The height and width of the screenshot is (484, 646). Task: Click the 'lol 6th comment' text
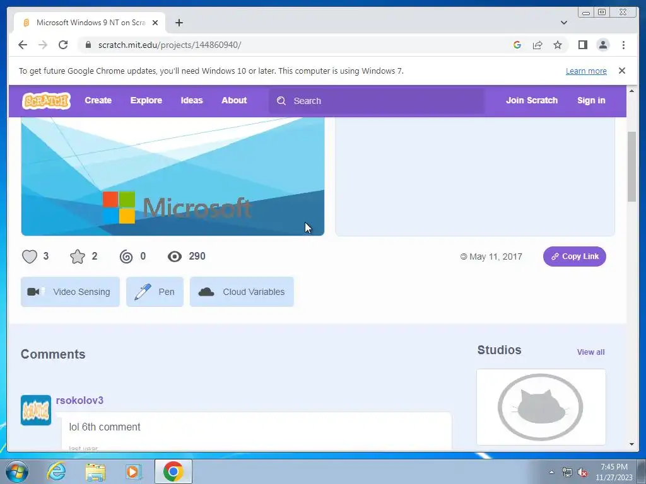tap(105, 427)
